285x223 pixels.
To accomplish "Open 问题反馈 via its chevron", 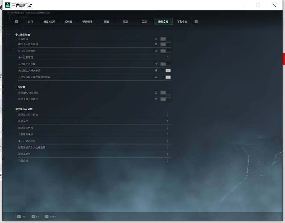I will 167,161.
